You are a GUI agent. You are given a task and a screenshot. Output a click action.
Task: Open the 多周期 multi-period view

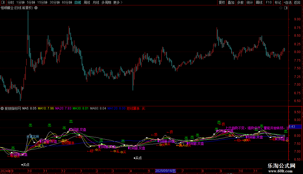click(106, 2)
